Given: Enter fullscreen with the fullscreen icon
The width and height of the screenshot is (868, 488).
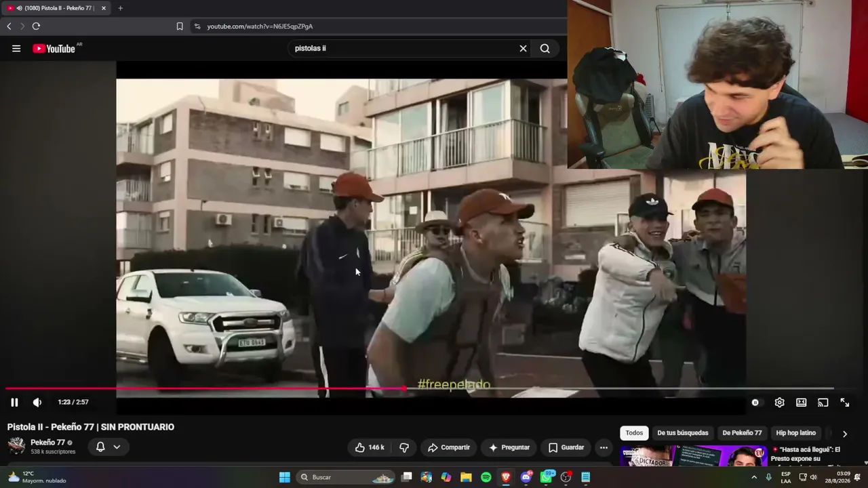Looking at the screenshot, I should point(845,403).
